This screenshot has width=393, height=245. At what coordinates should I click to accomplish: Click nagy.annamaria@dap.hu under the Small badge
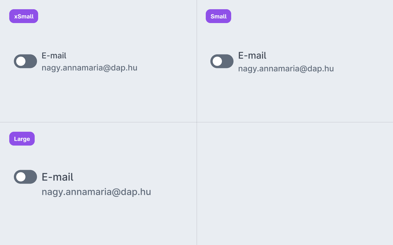pos(286,69)
